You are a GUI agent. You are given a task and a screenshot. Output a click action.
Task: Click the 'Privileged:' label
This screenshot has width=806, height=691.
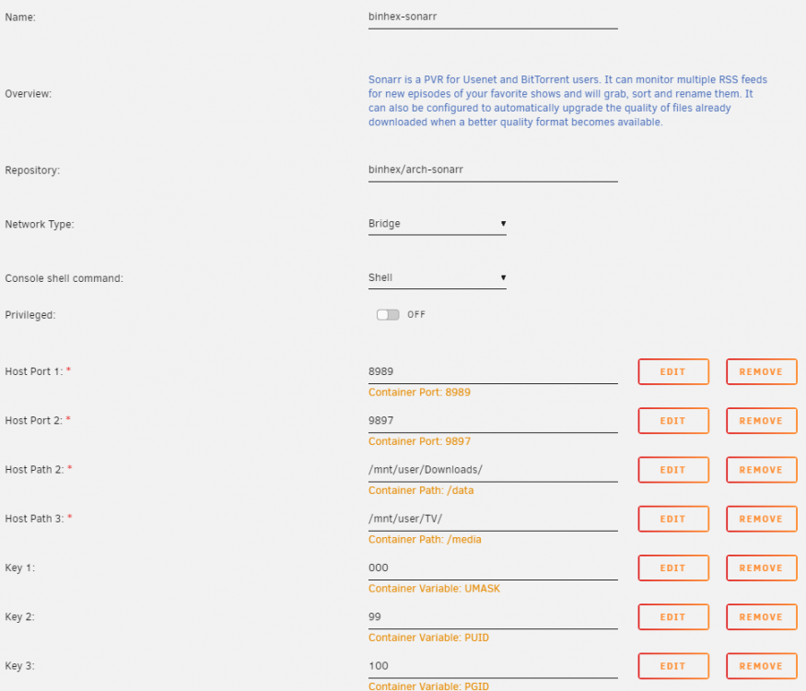click(29, 315)
